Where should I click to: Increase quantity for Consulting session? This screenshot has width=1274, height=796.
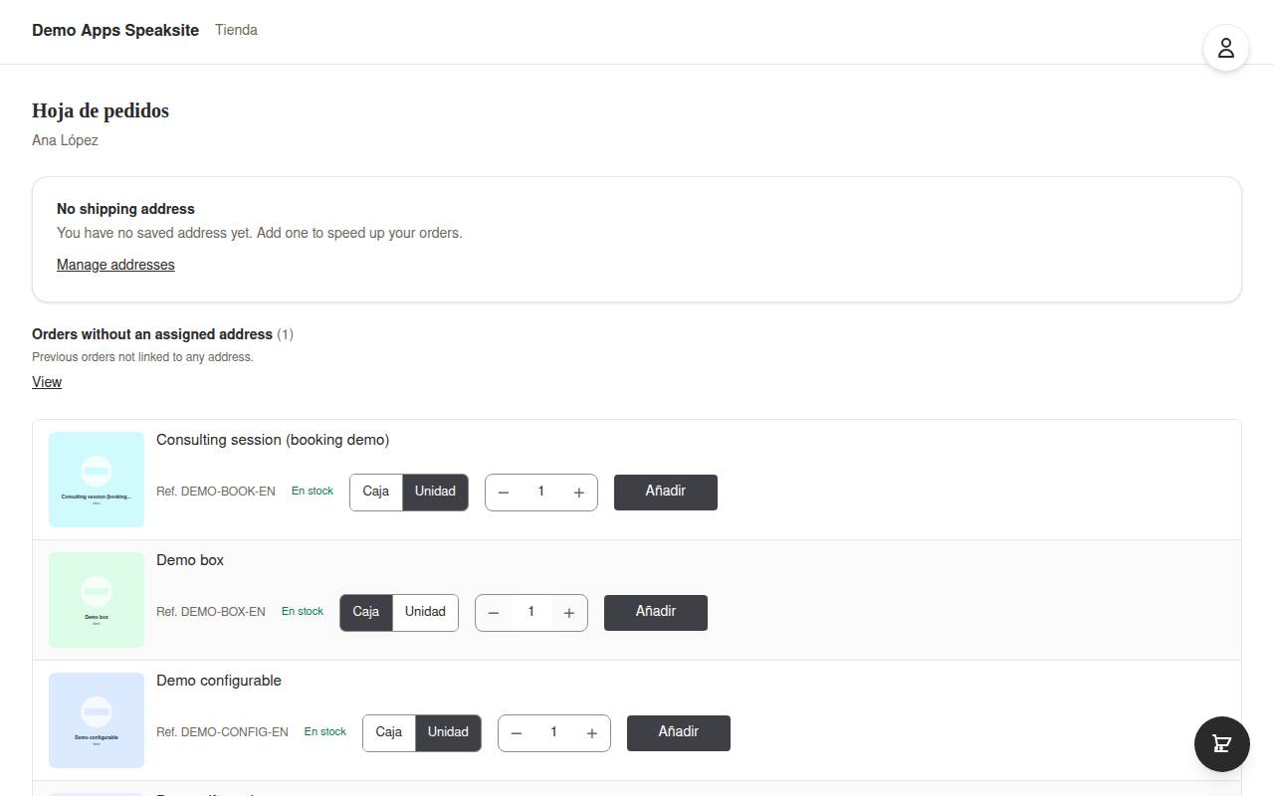[x=579, y=493]
